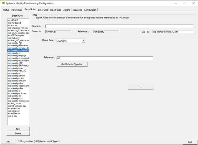The width and height of the screenshot is (198, 145).
Task: Open the Actions tab
Action: (67, 10)
